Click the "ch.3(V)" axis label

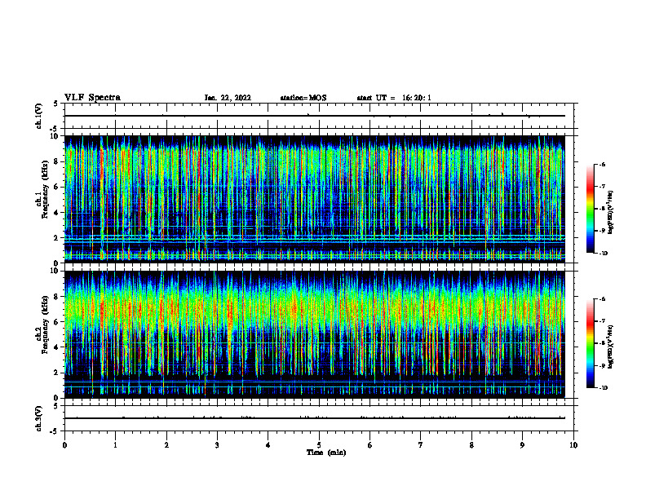point(39,418)
